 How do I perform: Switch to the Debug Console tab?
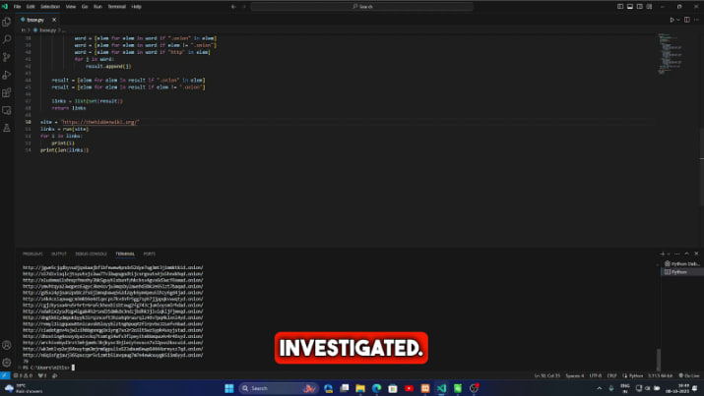click(x=92, y=254)
